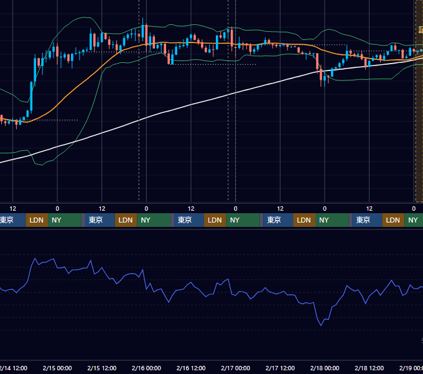The image size is (423, 374).
Task: Select the LDN session block for 2/15
Action: point(126,220)
